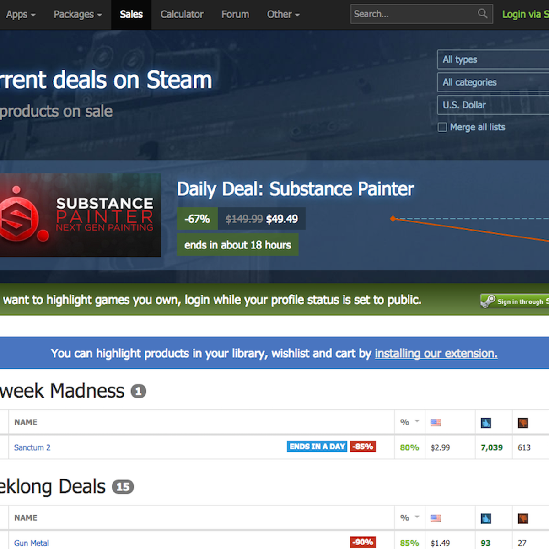Click the -90% discount badge for Gun Metal

(x=363, y=542)
